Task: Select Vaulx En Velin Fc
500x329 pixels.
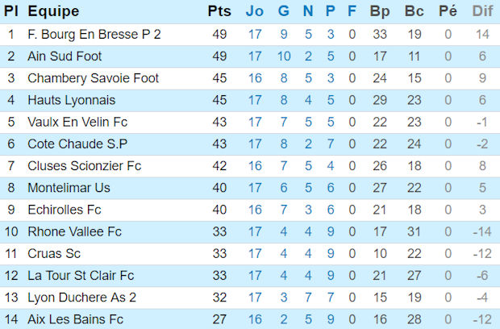Action: pos(77,122)
